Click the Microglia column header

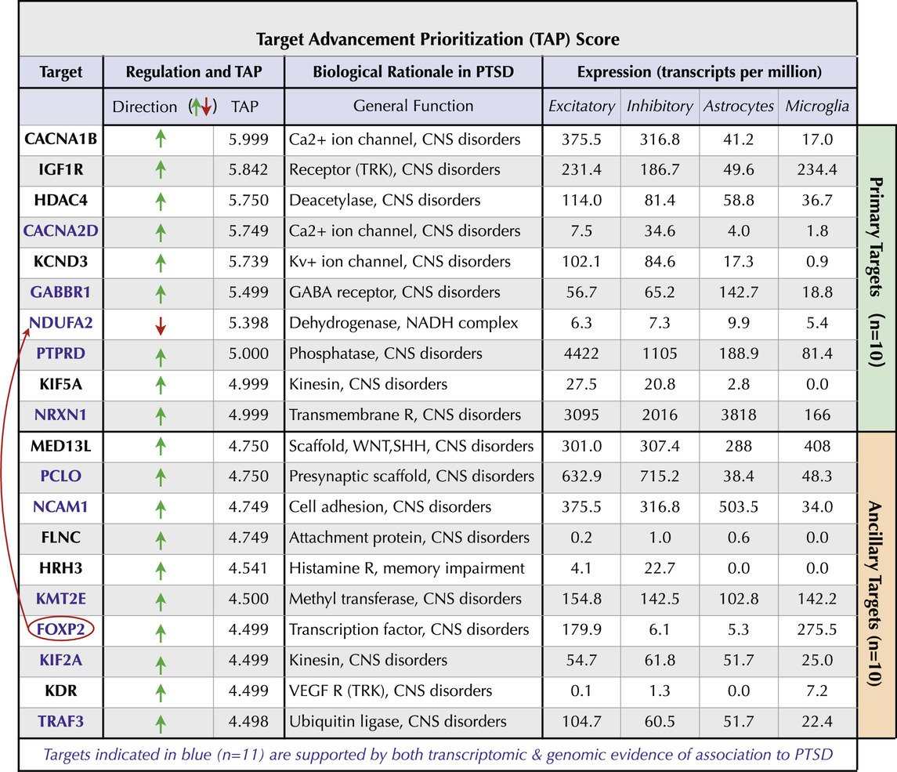click(818, 107)
